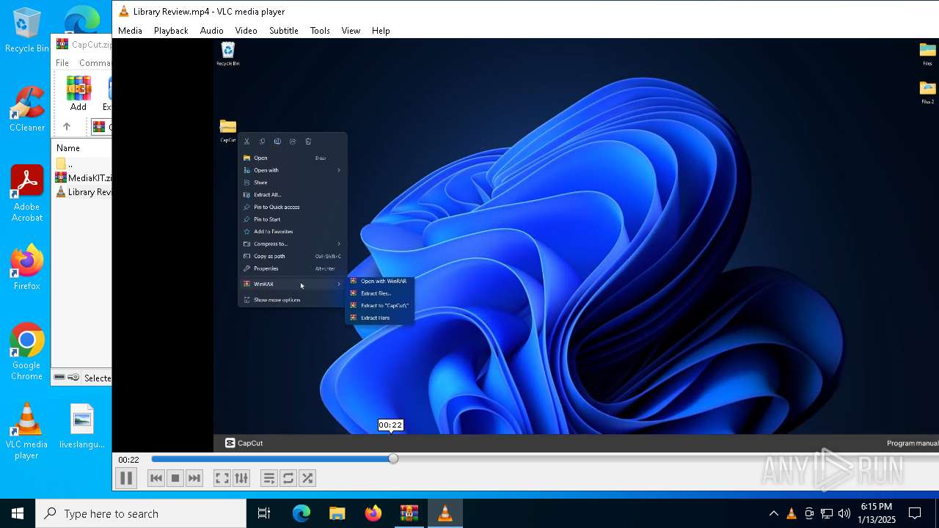The width and height of the screenshot is (939, 528).
Task: Launch Google Chrome desktop shortcut
Action: click(x=27, y=352)
